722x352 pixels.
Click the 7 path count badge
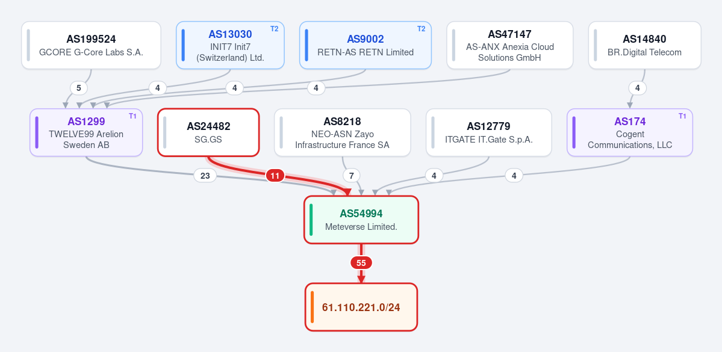(x=351, y=175)
